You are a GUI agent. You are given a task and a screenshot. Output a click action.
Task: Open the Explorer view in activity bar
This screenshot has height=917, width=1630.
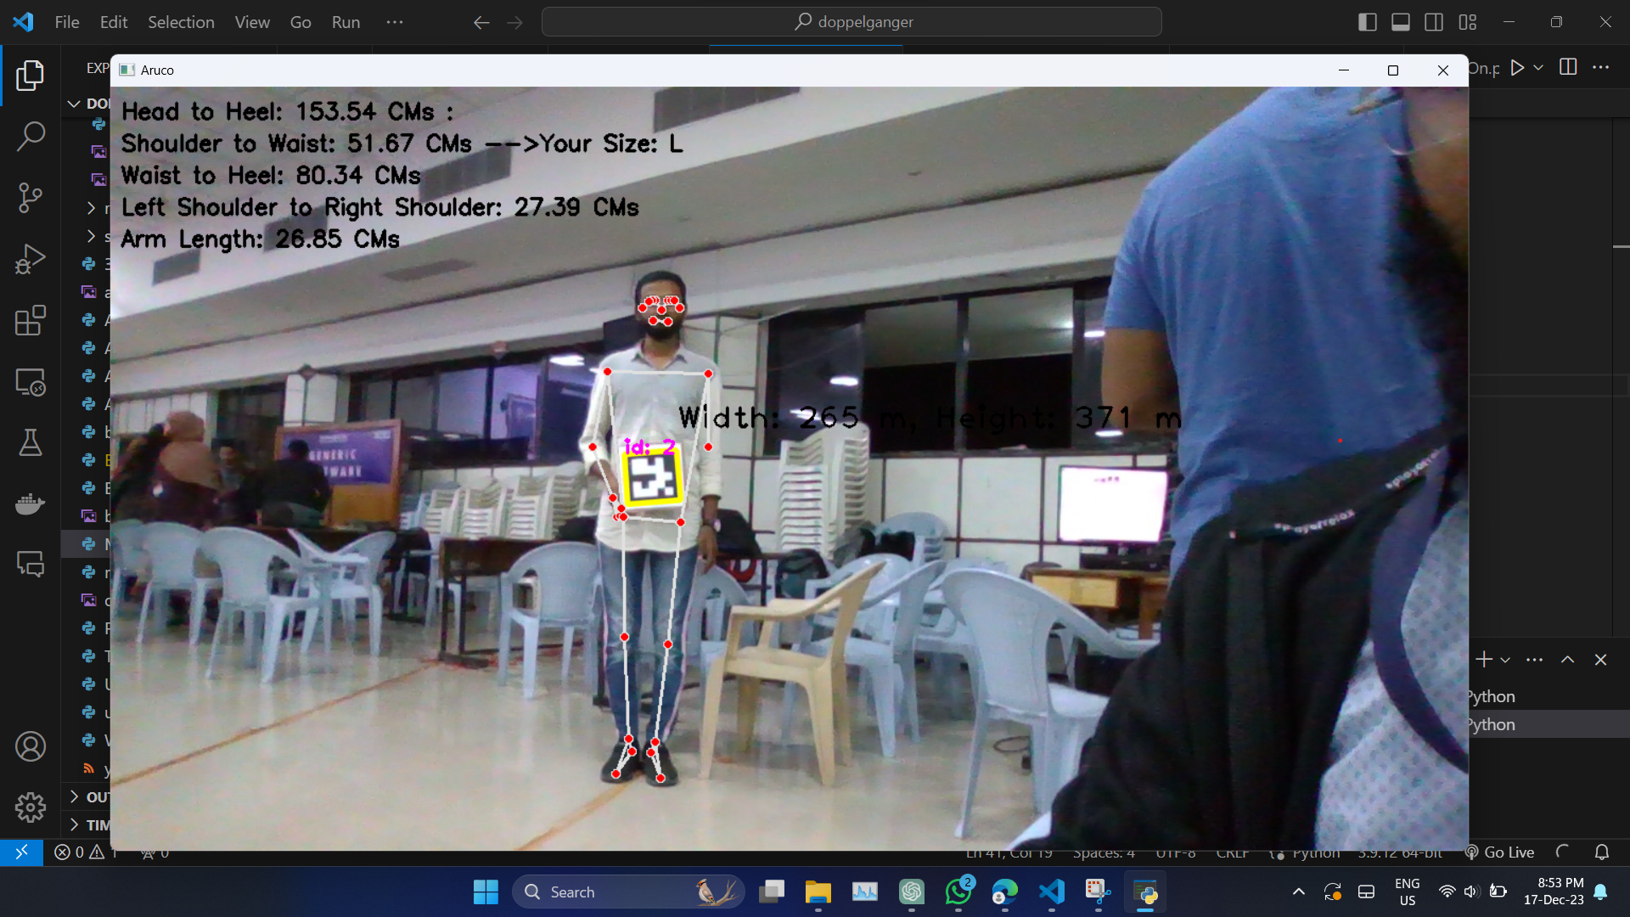tap(31, 76)
